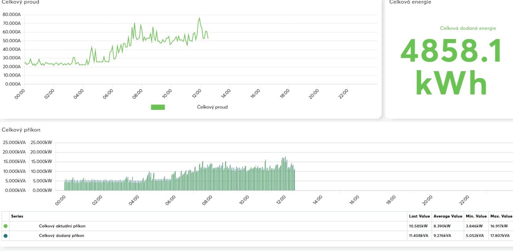Screen dimensions: 513x251
Task: Sort by the Max. Value column header
Action: pyautogui.click(x=501, y=216)
